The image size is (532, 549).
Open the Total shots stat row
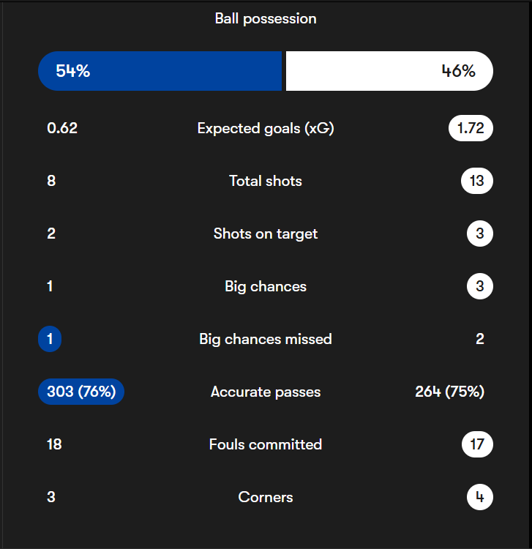pyautogui.click(x=266, y=181)
